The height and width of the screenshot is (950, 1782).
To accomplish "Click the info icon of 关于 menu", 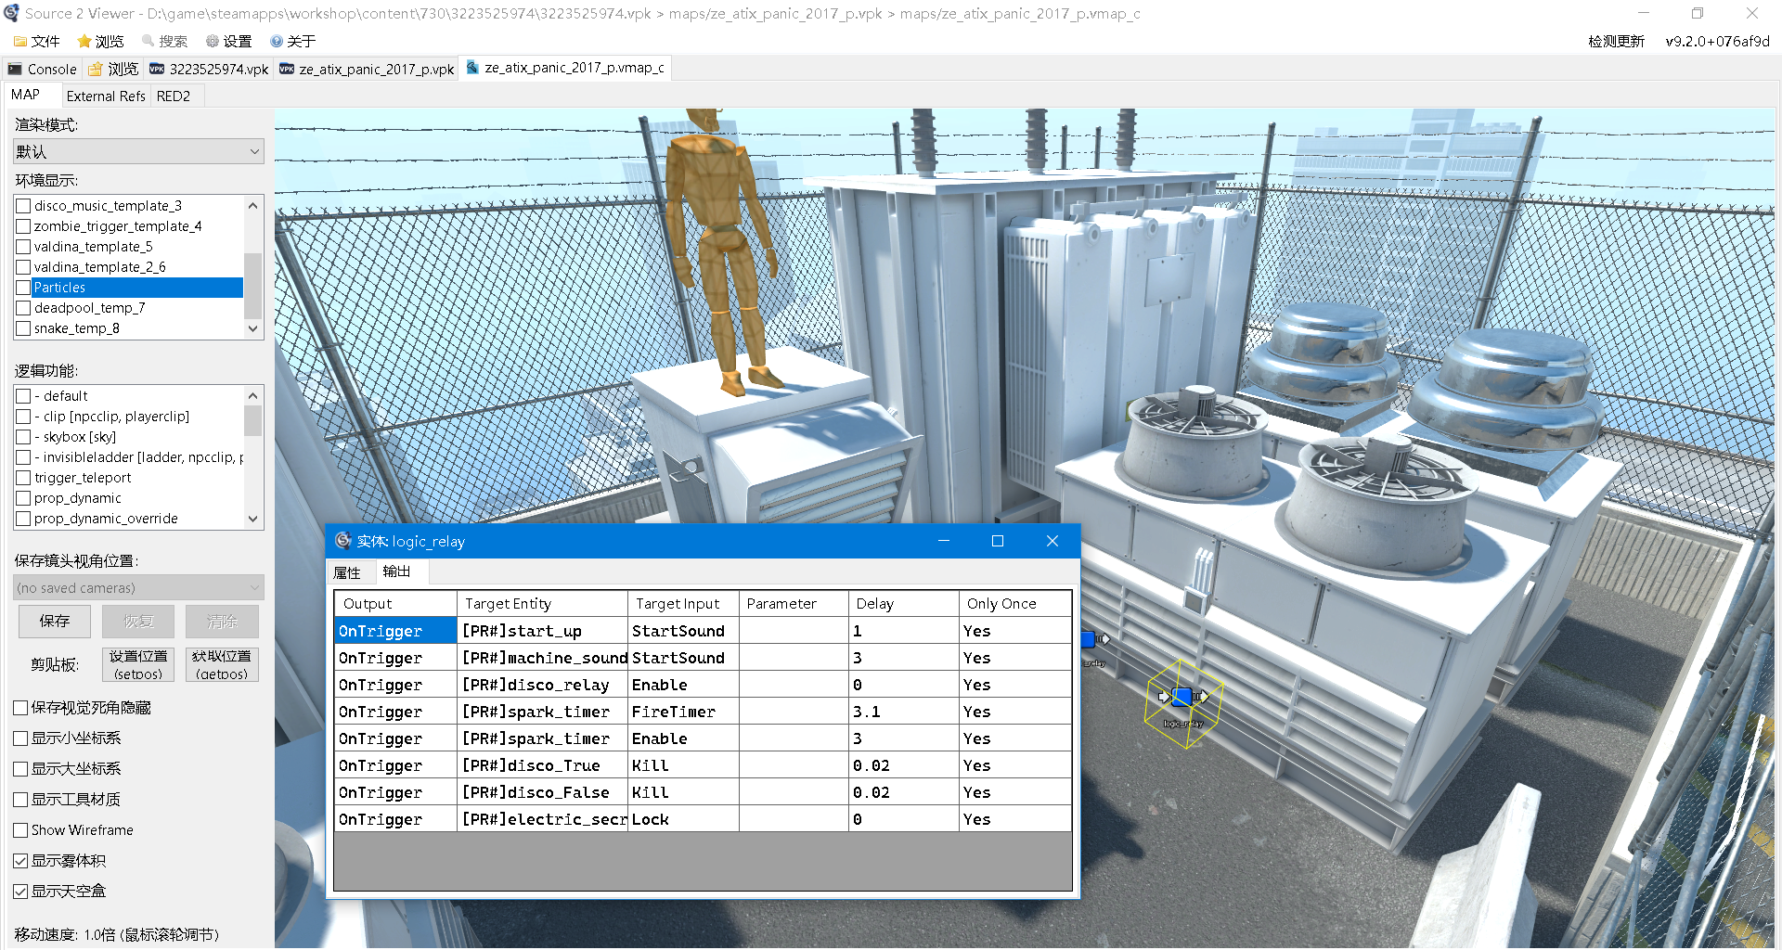I will point(277,42).
